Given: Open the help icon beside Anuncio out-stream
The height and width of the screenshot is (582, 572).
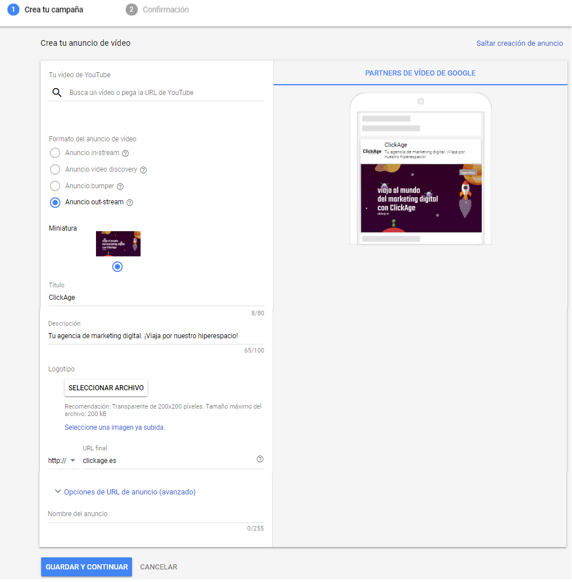Looking at the screenshot, I should click(130, 203).
